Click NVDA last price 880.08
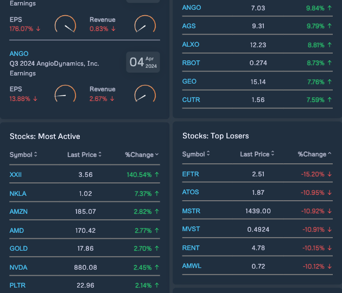 86,267
